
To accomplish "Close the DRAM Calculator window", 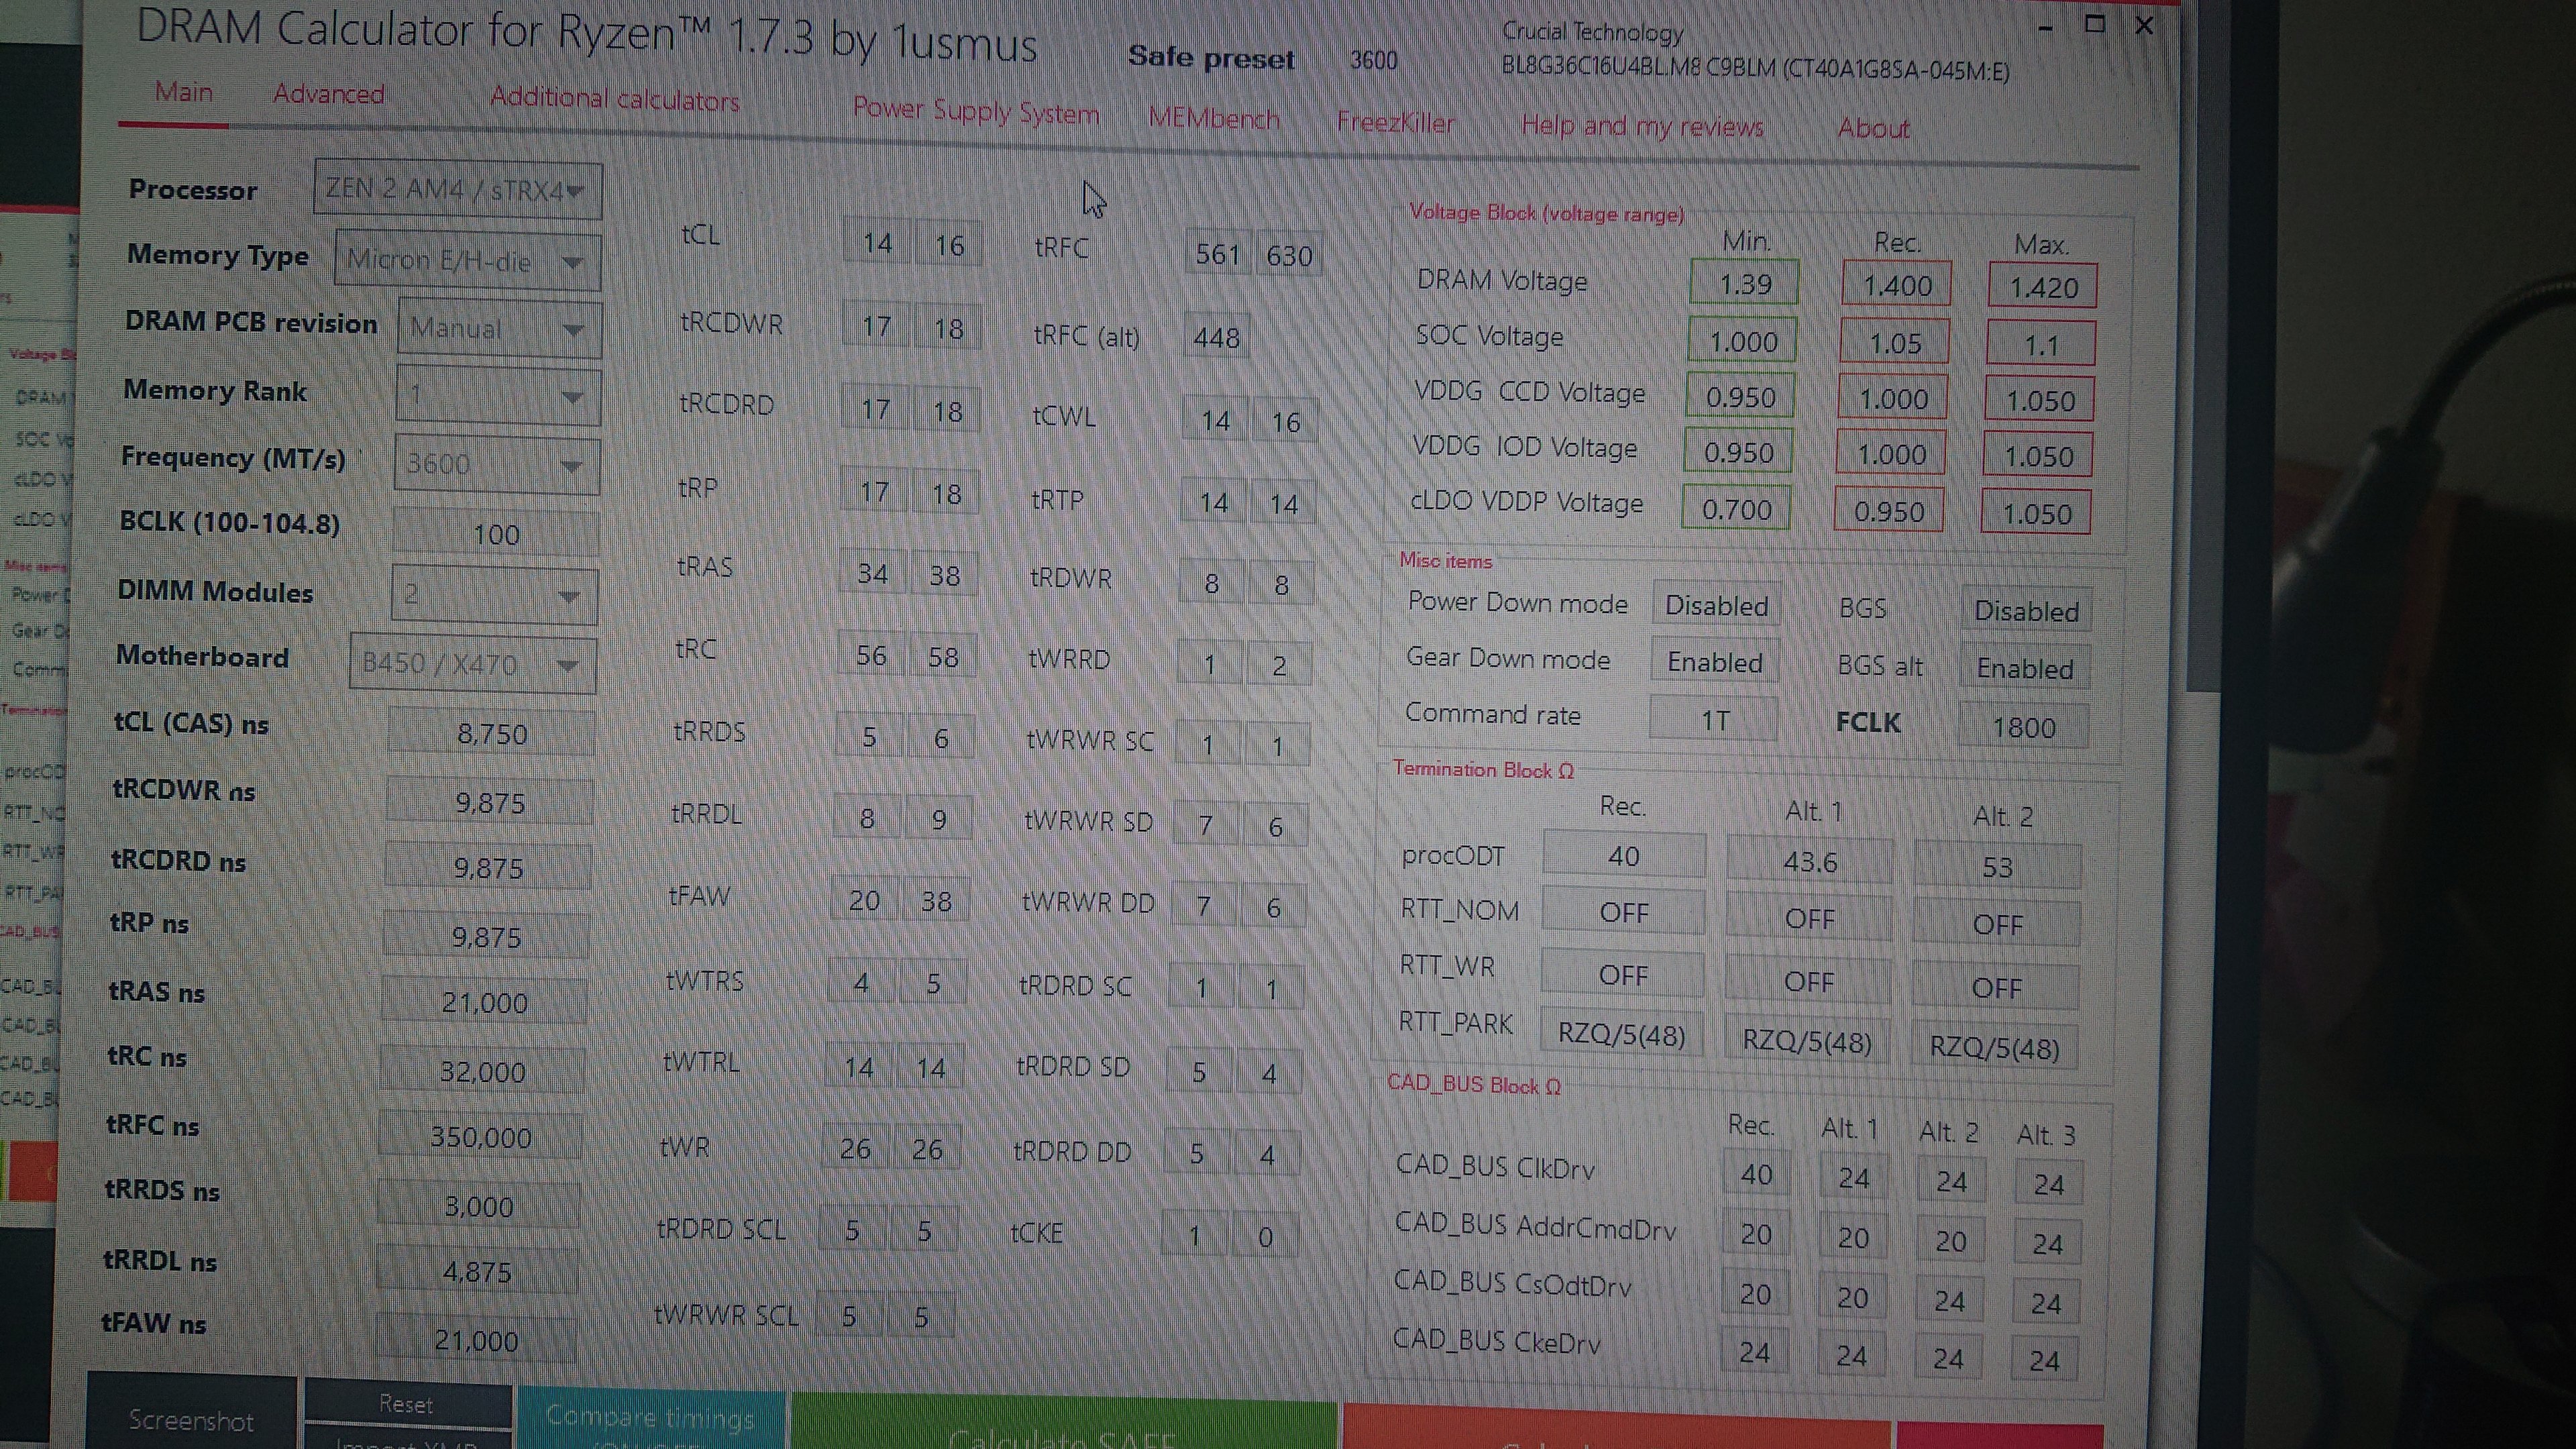I will click(x=2144, y=26).
